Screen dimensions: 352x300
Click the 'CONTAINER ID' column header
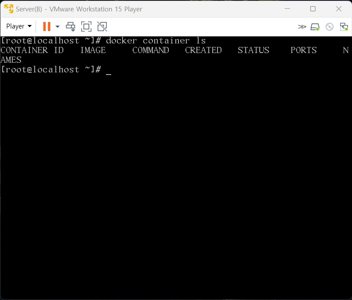32,50
